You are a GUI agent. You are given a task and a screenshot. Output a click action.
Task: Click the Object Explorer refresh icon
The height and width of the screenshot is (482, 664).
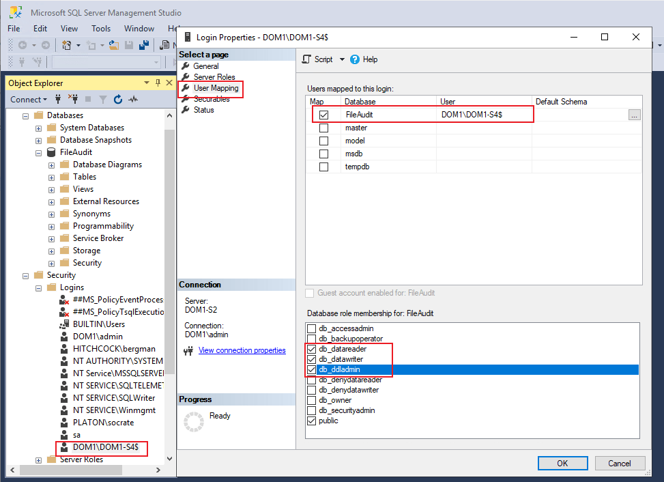[x=118, y=100]
